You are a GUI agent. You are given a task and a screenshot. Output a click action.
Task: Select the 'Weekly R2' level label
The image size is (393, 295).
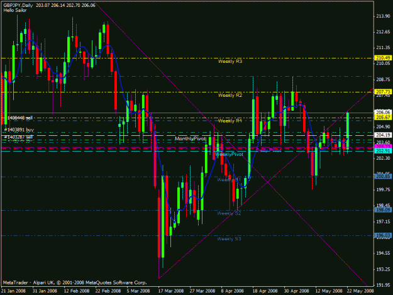point(230,95)
